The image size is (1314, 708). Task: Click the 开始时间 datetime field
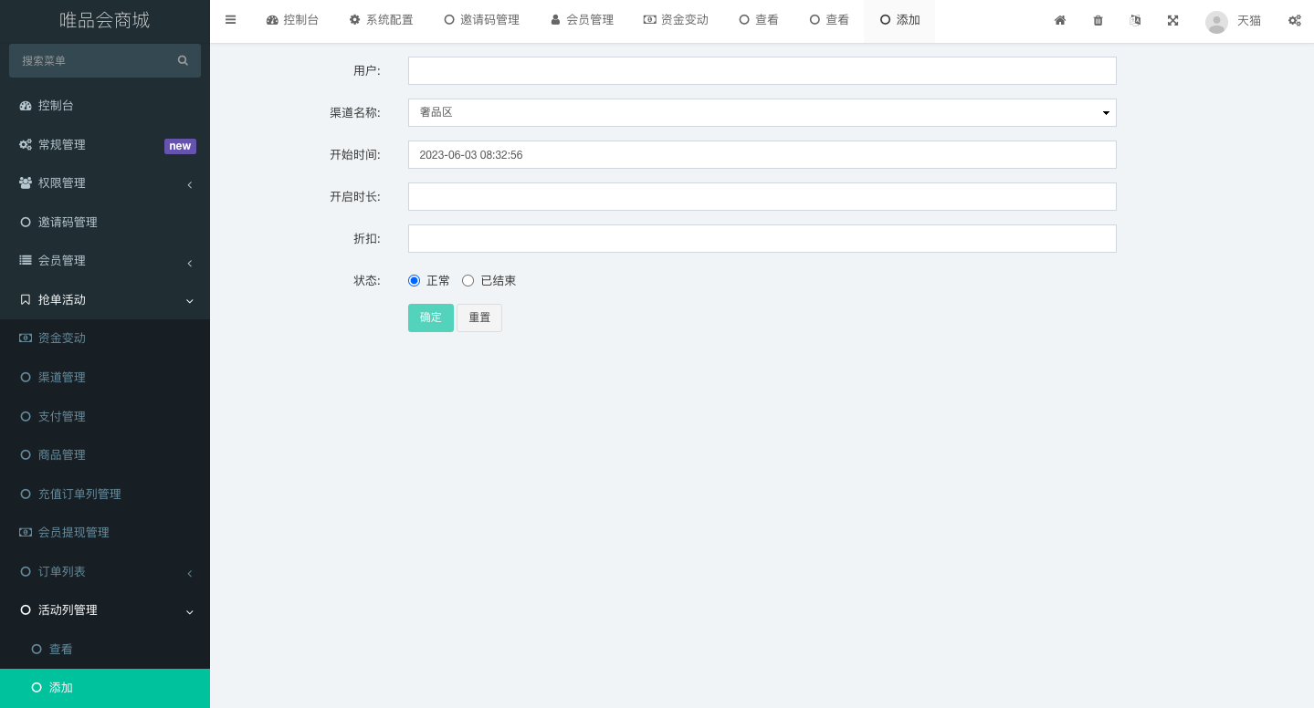(762, 154)
